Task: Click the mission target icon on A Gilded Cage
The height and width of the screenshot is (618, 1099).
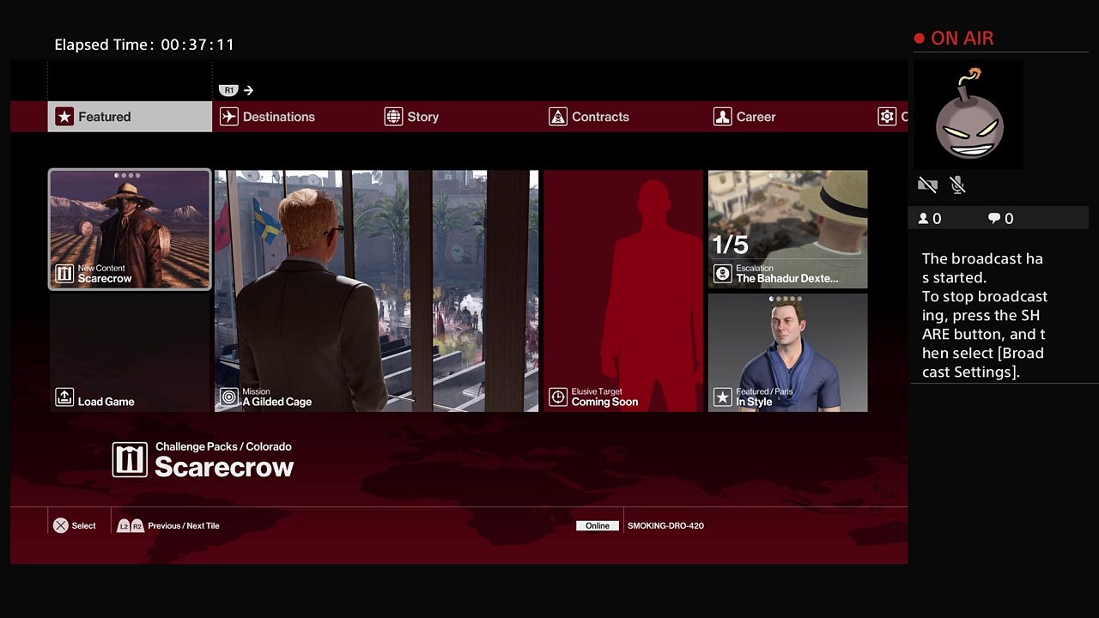Action: 228,397
